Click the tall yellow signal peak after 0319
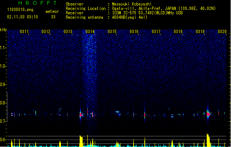231x147 pixels. tap(208, 140)
